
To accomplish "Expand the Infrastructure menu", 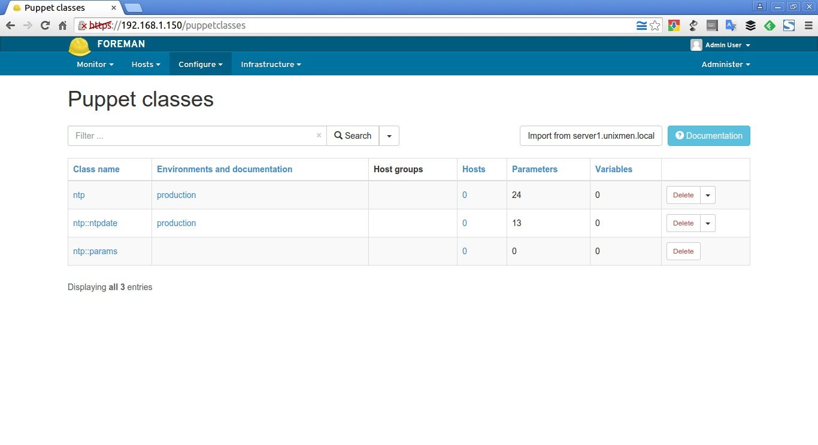I will pyautogui.click(x=271, y=64).
